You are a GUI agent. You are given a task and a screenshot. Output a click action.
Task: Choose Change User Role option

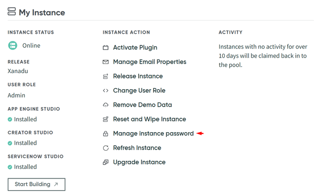tap(139, 91)
